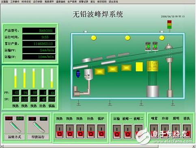Click the green OFF indicator above 经济运行
196x148 pixels.
pyautogui.click(x=43, y=119)
